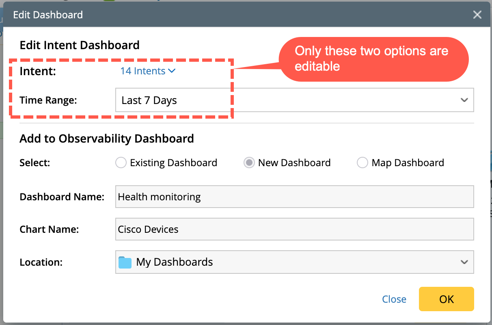This screenshot has height=325, width=492.
Task: Click the Edit Intent Dashboard heading
Action: [80, 45]
